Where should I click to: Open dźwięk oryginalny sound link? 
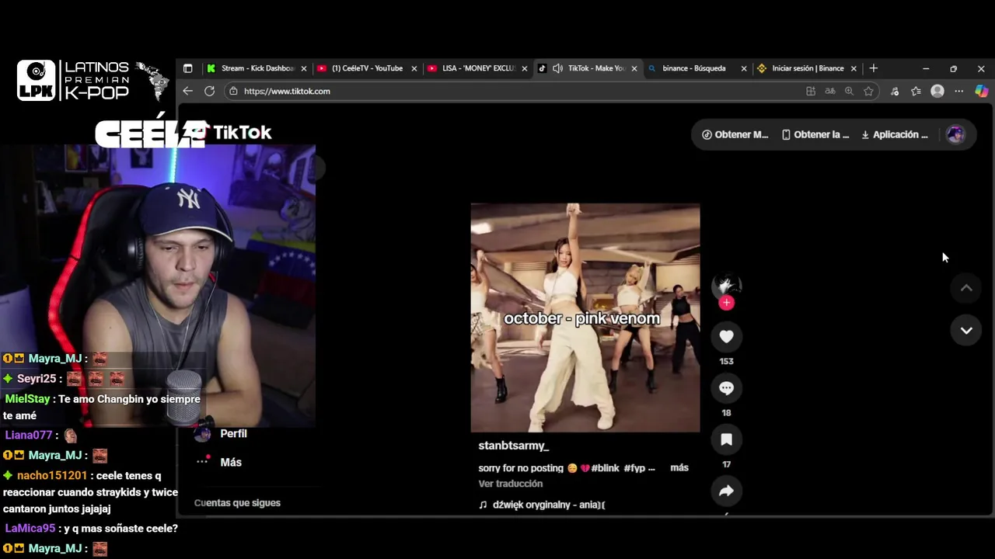coord(542,505)
